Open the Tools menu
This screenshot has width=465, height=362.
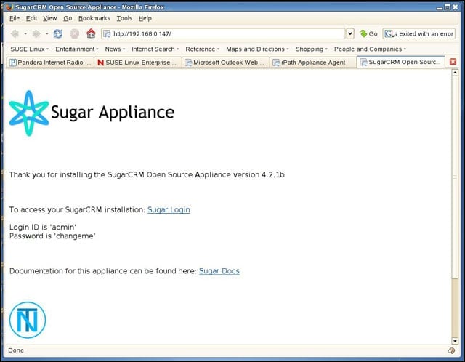(124, 18)
